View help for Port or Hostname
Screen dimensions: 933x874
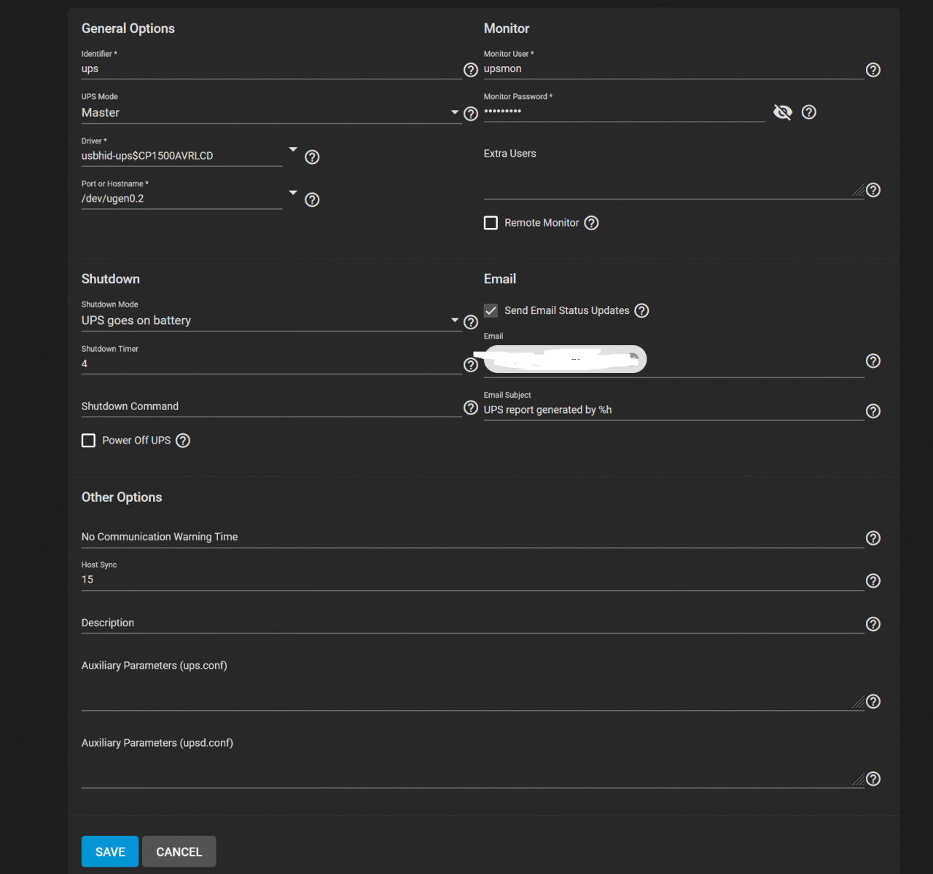tap(312, 200)
